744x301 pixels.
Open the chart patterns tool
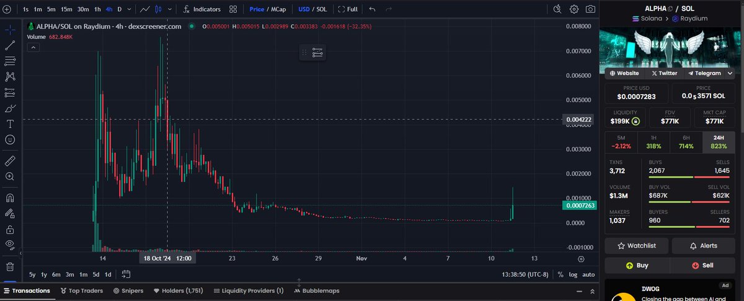tap(10, 77)
